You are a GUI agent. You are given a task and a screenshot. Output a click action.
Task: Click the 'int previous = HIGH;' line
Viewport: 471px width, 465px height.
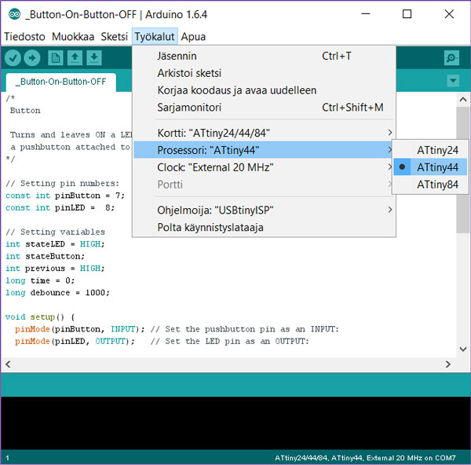click(55, 268)
